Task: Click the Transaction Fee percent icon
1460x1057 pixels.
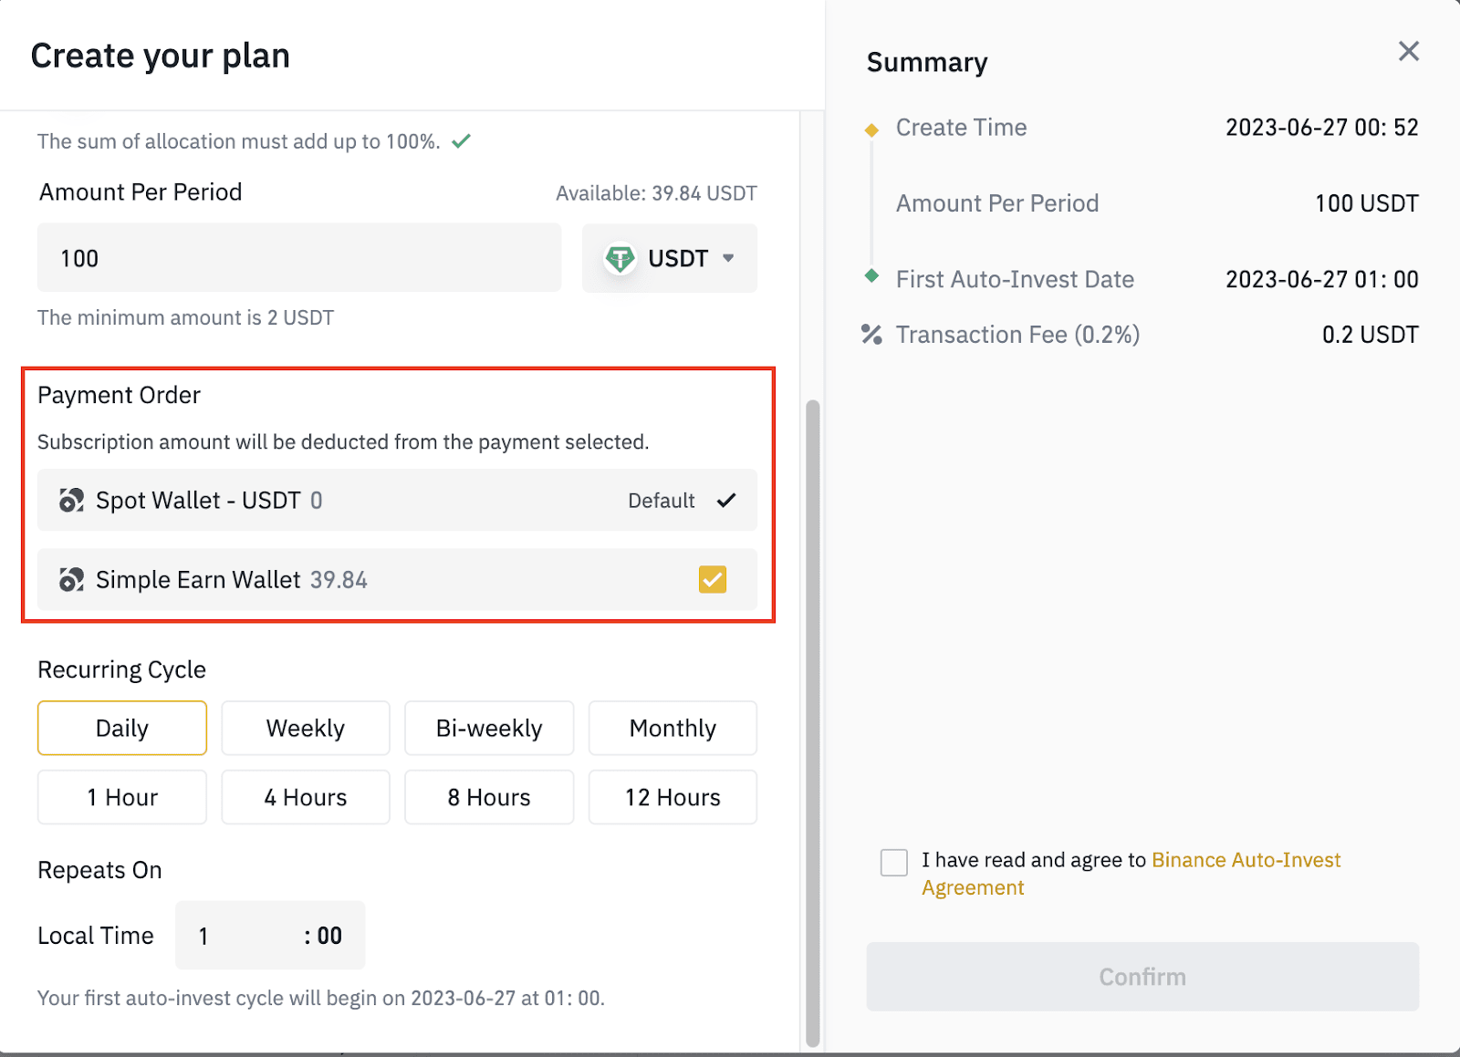Action: (871, 335)
